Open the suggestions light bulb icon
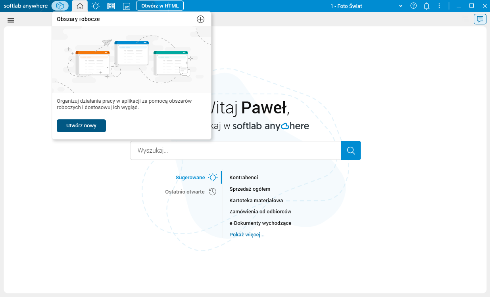The image size is (490, 297). (95, 6)
